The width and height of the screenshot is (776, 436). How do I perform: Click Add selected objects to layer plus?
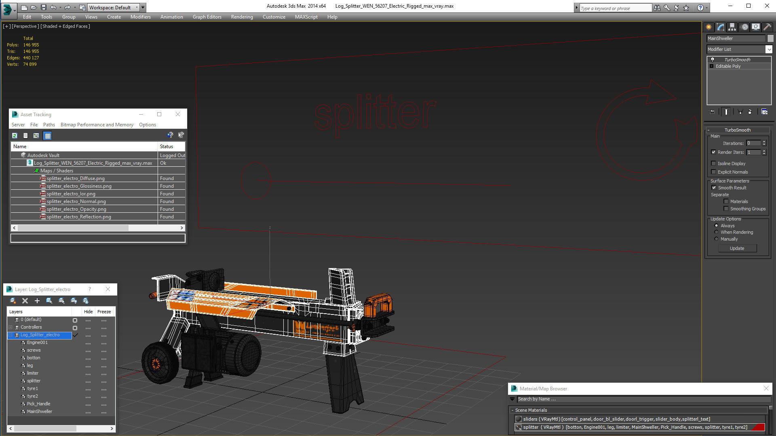pos(37,301)
